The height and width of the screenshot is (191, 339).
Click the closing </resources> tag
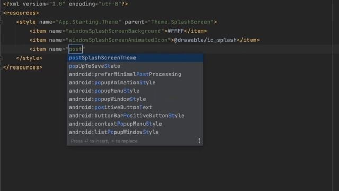pyautogui.click(x=23, y=67)
